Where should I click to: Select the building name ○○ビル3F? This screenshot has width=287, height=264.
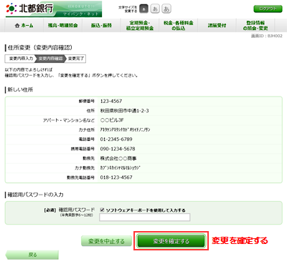pyautogui.click(x=112, y=120)
